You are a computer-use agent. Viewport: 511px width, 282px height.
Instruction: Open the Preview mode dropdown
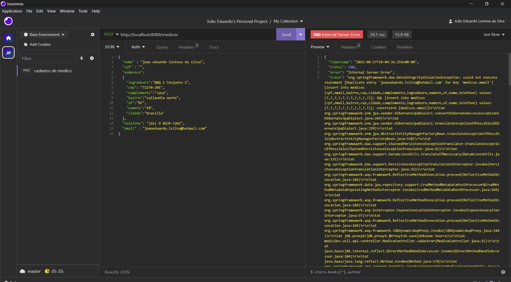point(320,47)
